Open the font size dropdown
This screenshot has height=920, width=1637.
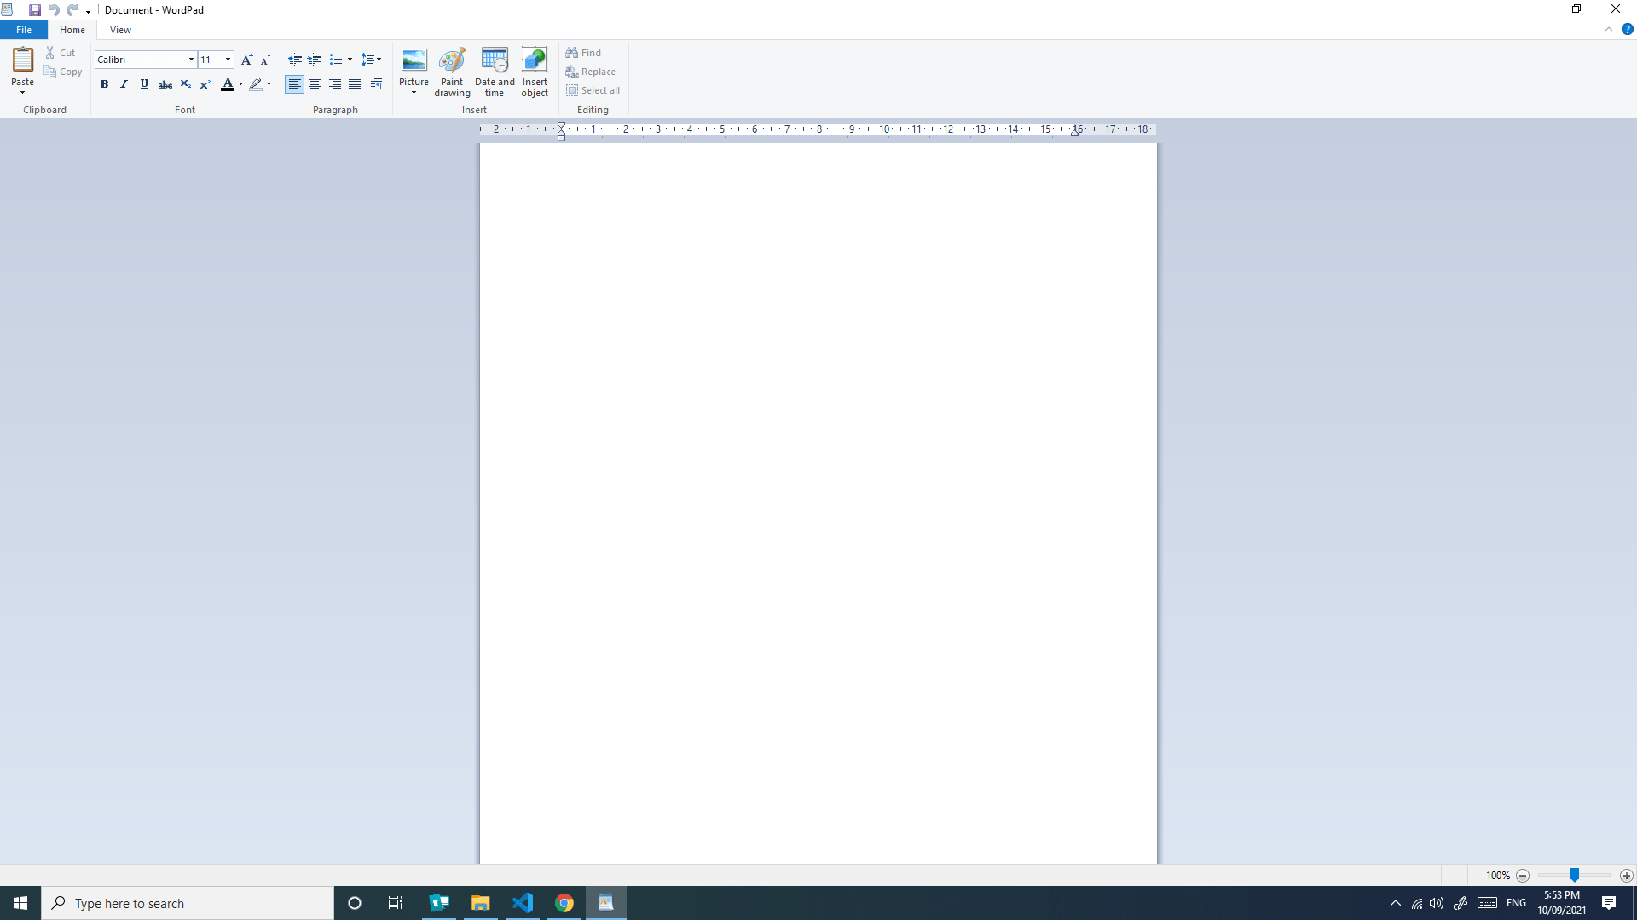coord(228,60)
